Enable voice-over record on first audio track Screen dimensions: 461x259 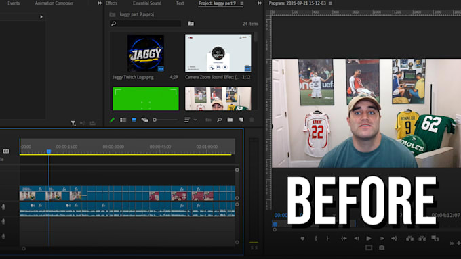coord(3,207)
